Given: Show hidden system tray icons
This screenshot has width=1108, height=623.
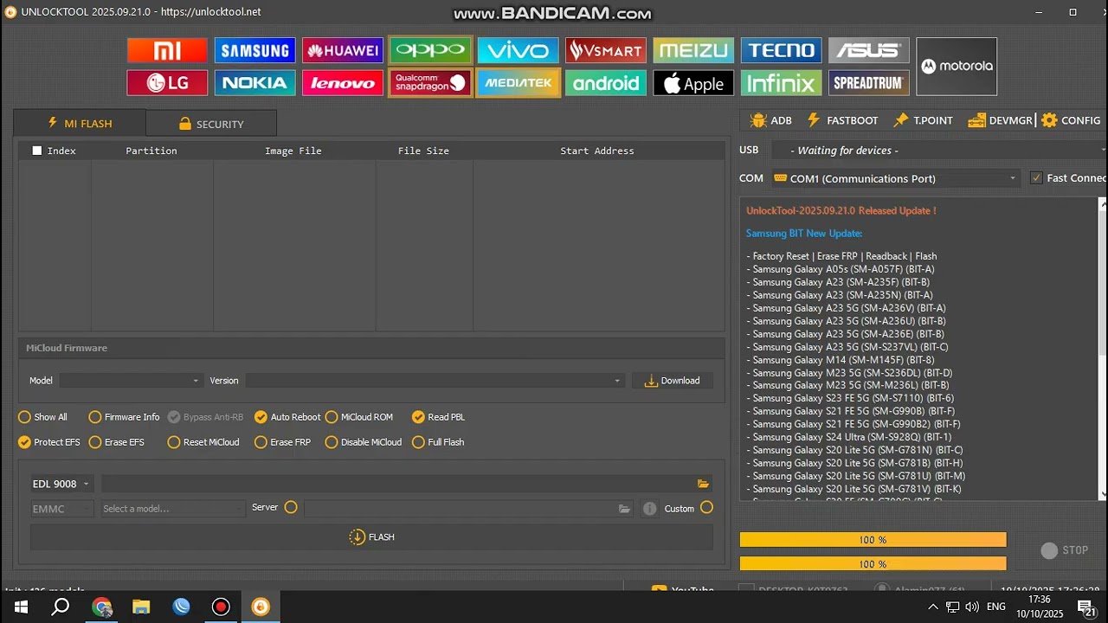Looking at the screenshot, I should (x=934, y=607).
